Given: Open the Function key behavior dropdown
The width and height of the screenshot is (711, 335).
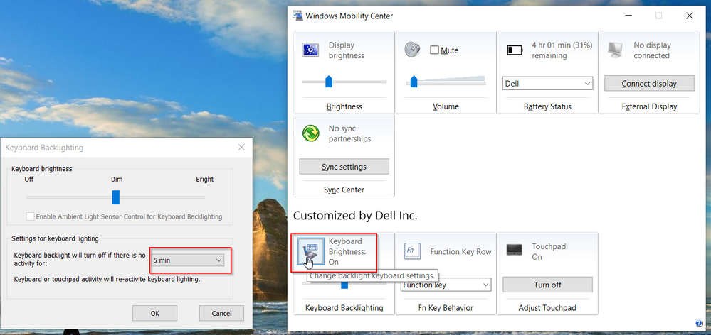Looking at the screenshot, I should coord(446,285).
